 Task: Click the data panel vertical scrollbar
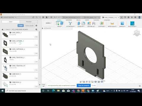39,45
